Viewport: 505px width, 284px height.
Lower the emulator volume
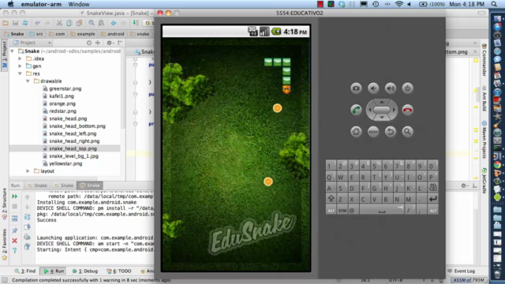373,88
